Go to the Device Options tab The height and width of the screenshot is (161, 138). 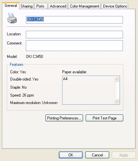pos(115,6)
